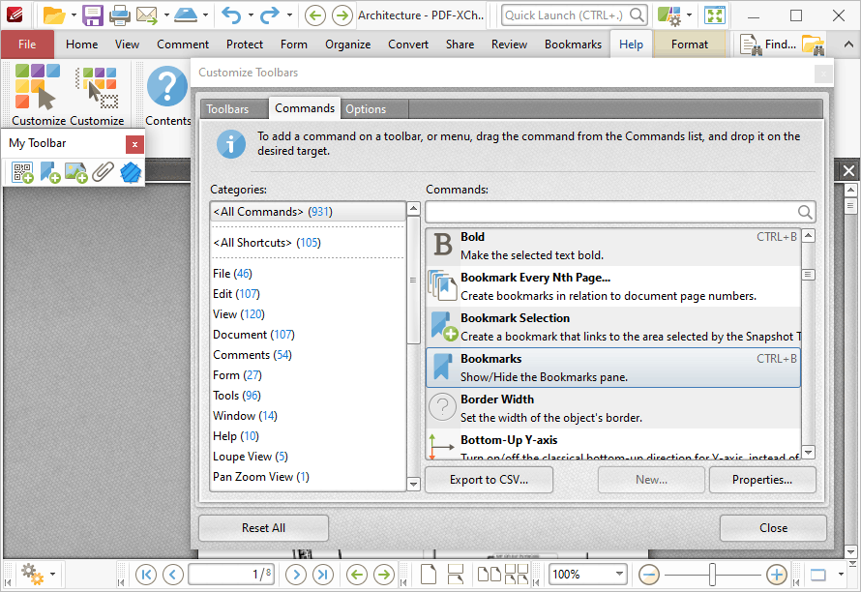
Task: Click the green back arrow in title bar
Action: coord(315,15)
